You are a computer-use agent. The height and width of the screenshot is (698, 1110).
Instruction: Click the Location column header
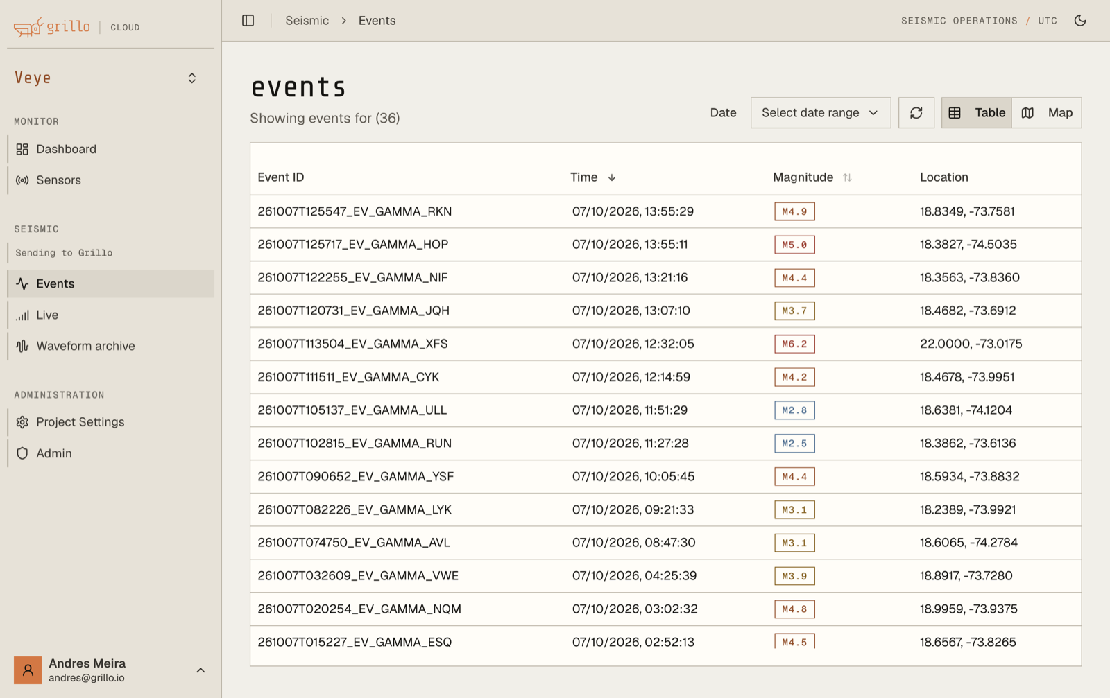point(944,177)
